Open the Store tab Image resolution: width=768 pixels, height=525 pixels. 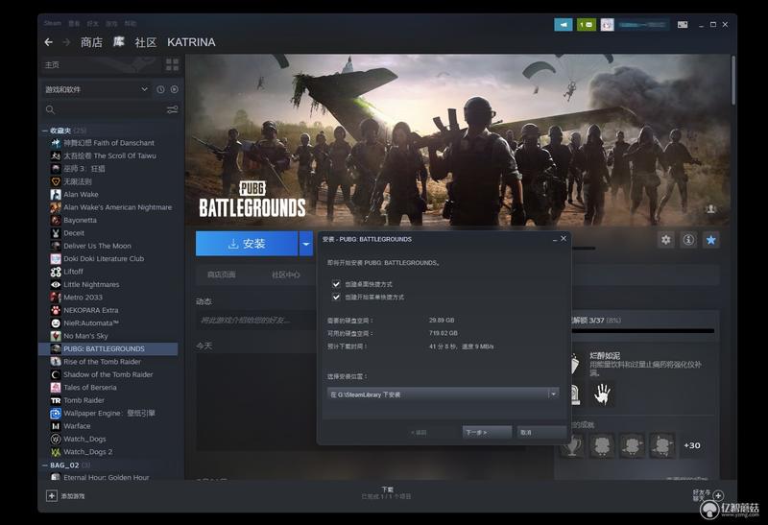pyautogui.click(x=91, y=42)
